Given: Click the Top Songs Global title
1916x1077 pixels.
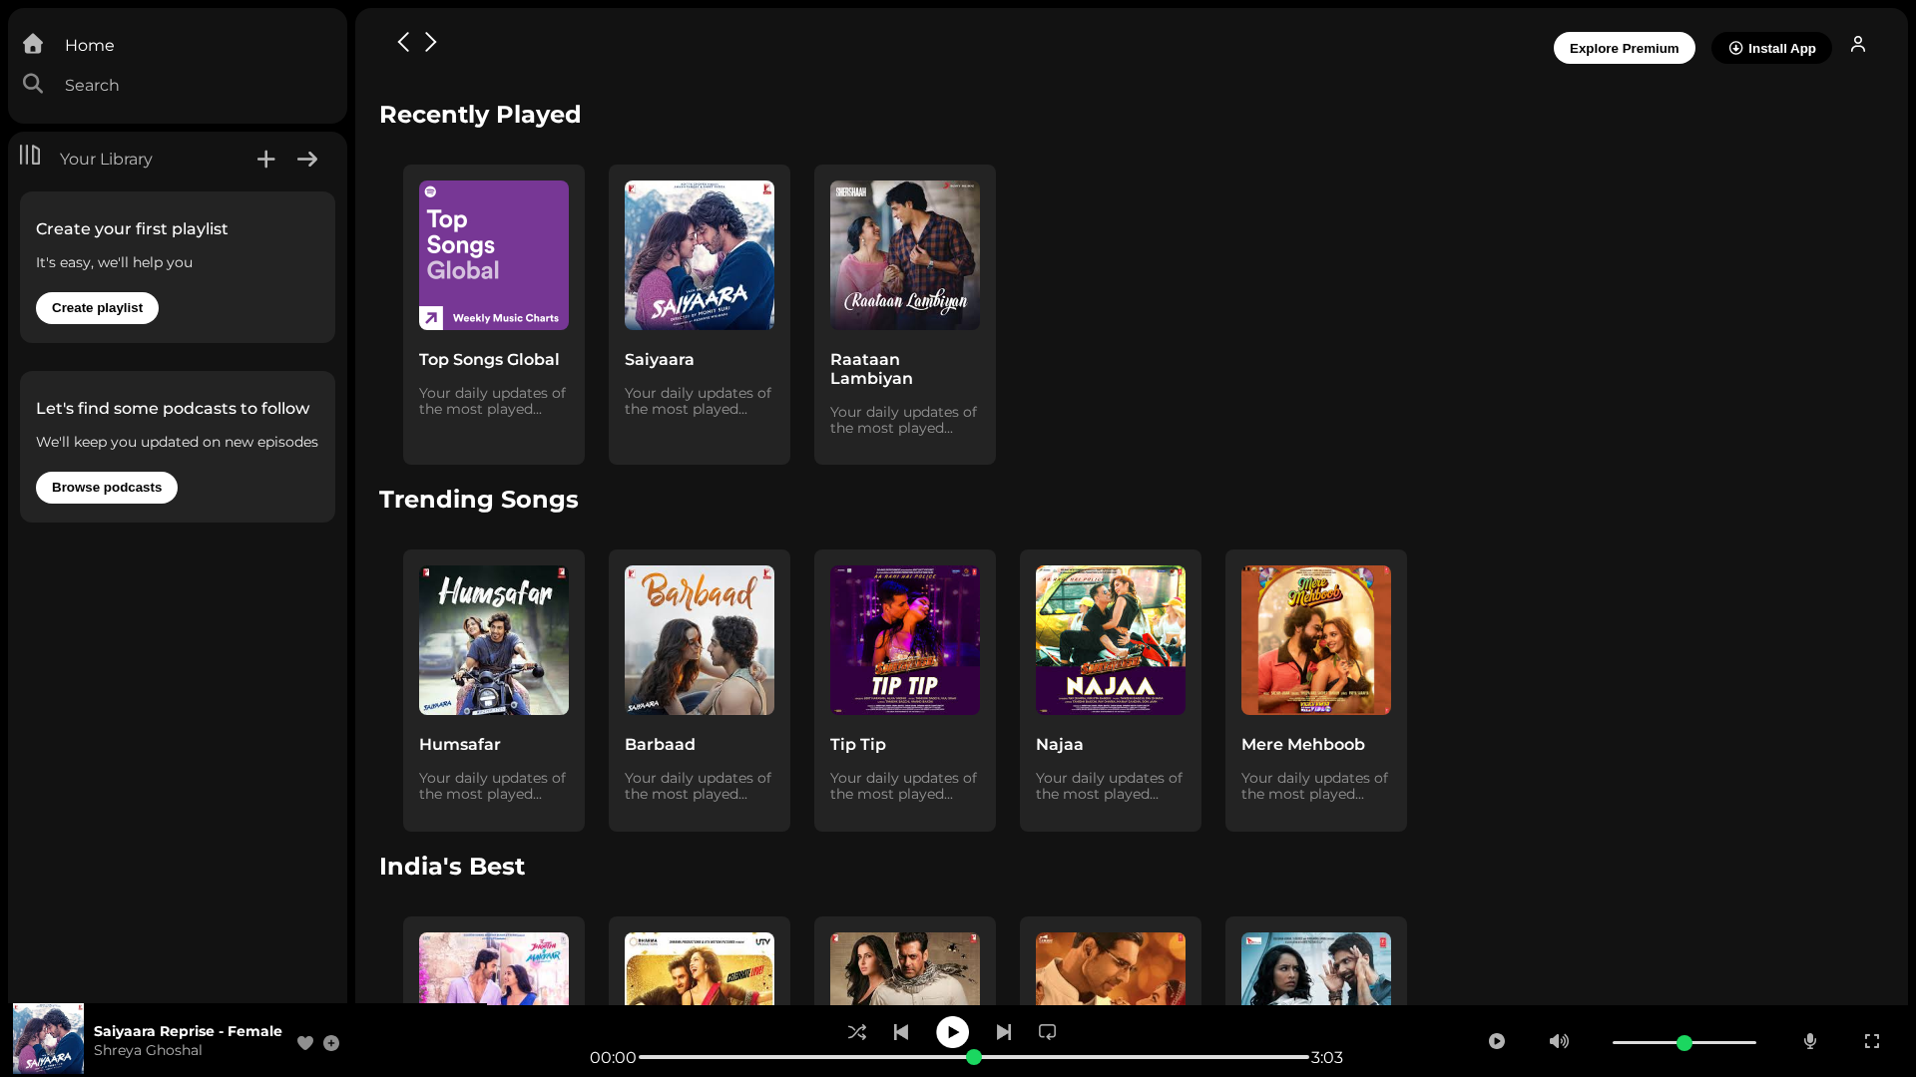Looking at the screenshot, I should 489,360.
